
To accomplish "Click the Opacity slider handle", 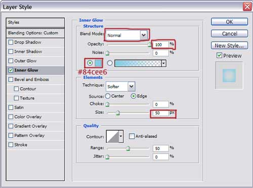I will pos(149,45).
